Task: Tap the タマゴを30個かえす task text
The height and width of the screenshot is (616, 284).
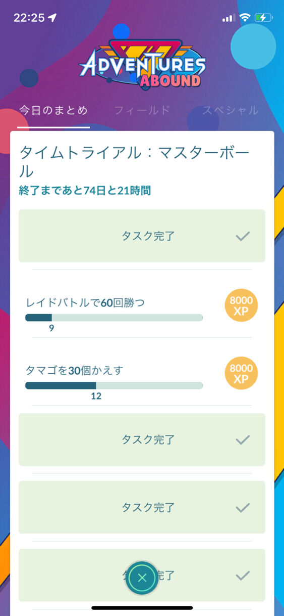Action: pyautogui.click(x=74, y=371)
